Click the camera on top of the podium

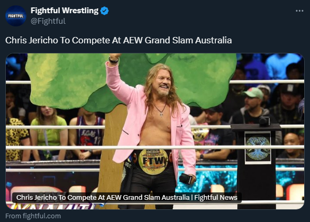tap(265, 121)
